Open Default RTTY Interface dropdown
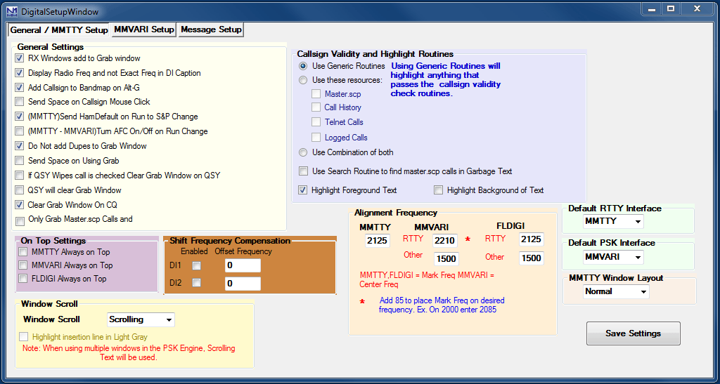Image resolution: width=720 pixels, height=384 pixels. pyautogui.click(x=613, y=221)
